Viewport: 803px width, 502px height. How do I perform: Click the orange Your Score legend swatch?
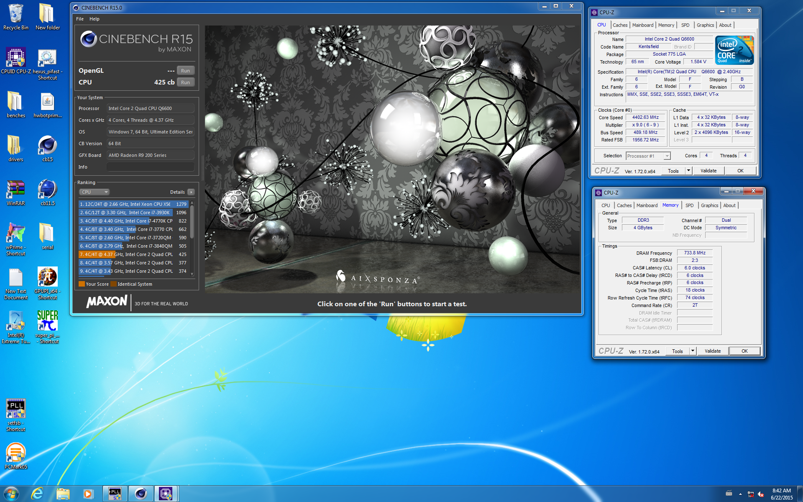coord(82,284)
